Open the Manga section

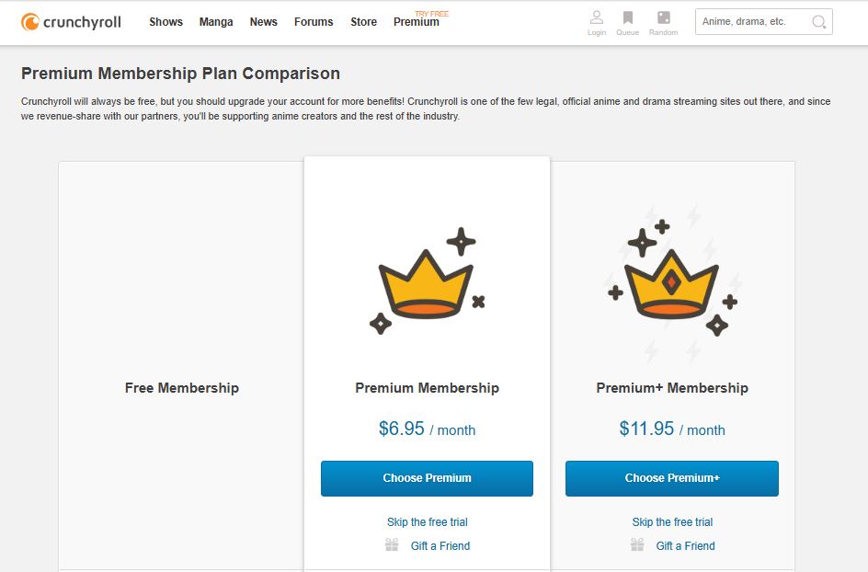215,22
